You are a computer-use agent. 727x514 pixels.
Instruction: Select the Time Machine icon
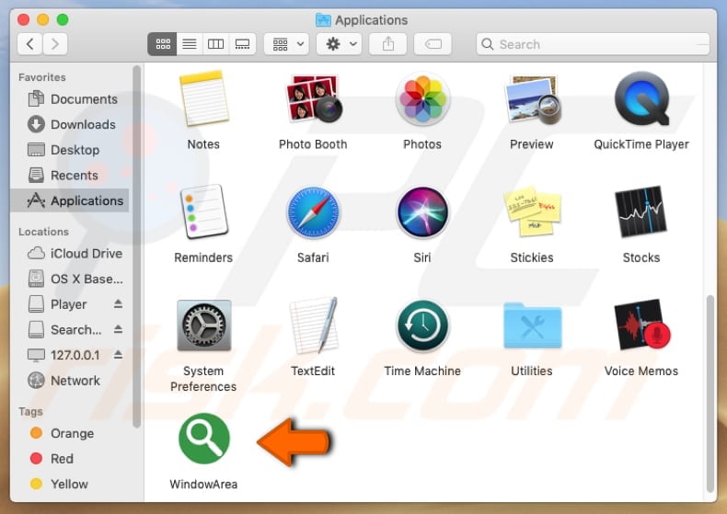[x=422, y=326]
